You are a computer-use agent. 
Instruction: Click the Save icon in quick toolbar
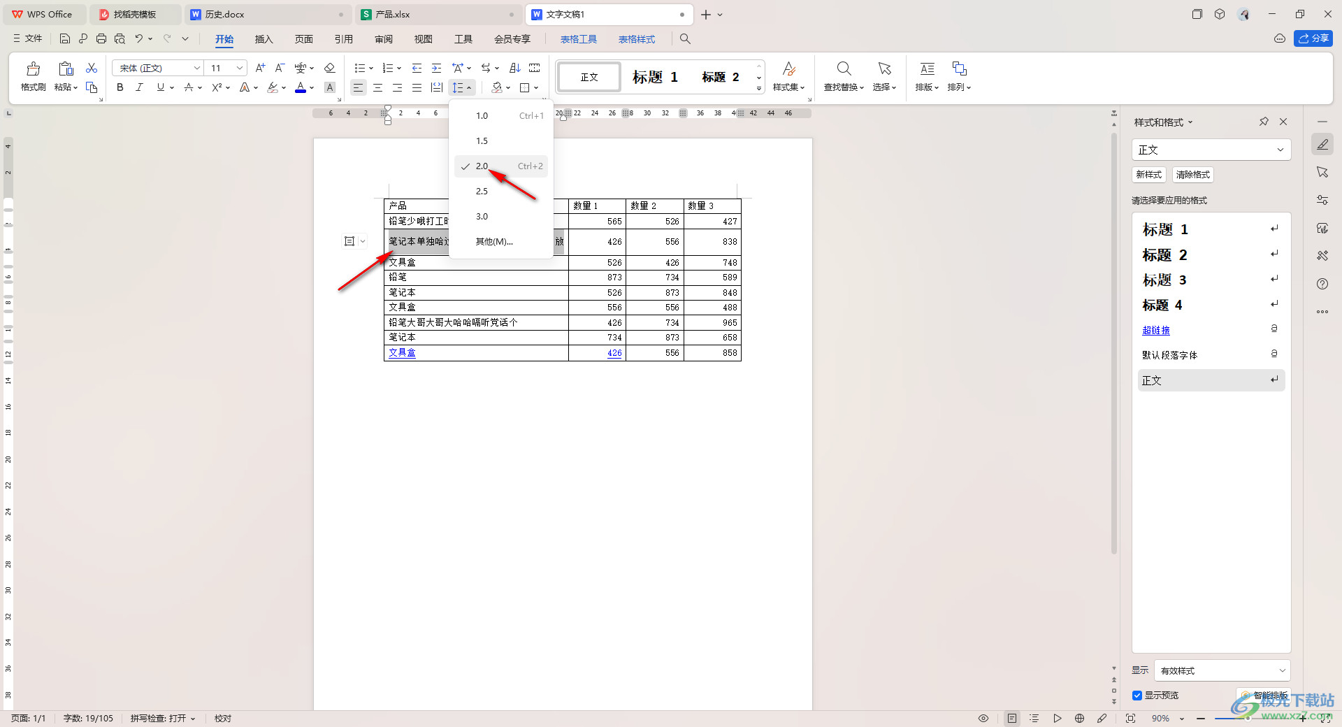[x=65, y=39]
